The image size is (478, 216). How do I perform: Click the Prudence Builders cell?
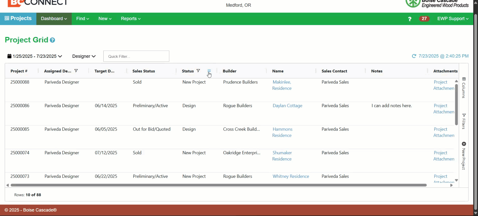click(240, 82)
